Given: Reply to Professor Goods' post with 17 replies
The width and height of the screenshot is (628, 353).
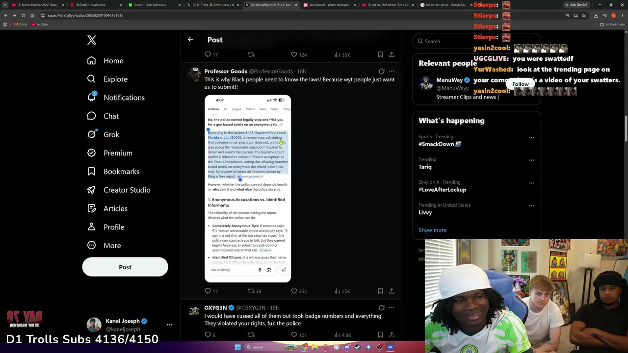Looking at the screenshot, I should point(211,291).
